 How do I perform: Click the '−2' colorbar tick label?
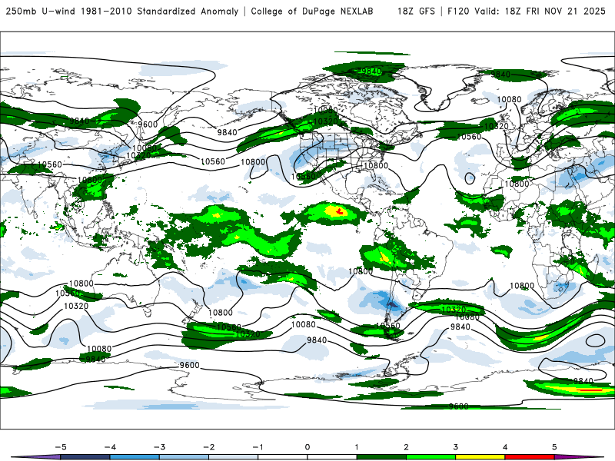pos(208,447)
